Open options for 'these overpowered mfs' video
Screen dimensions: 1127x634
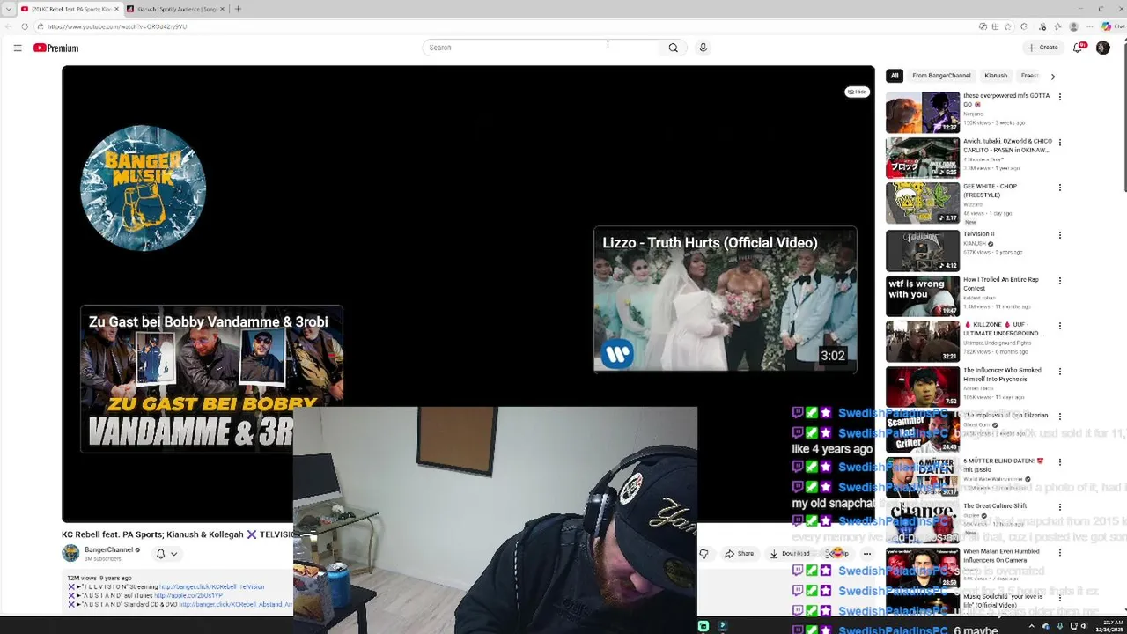pyautogui.click(x=1059, y=97)
